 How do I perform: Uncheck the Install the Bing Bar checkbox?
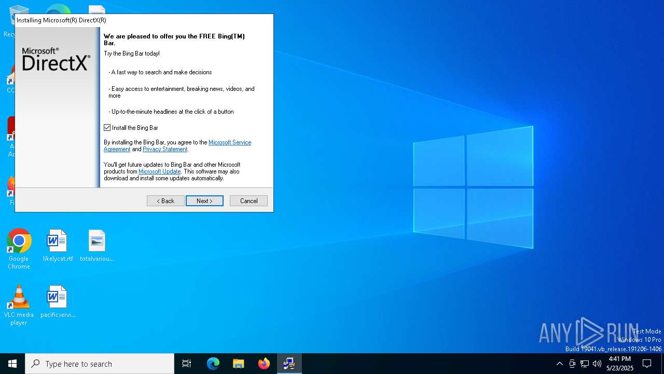(107, 128)
